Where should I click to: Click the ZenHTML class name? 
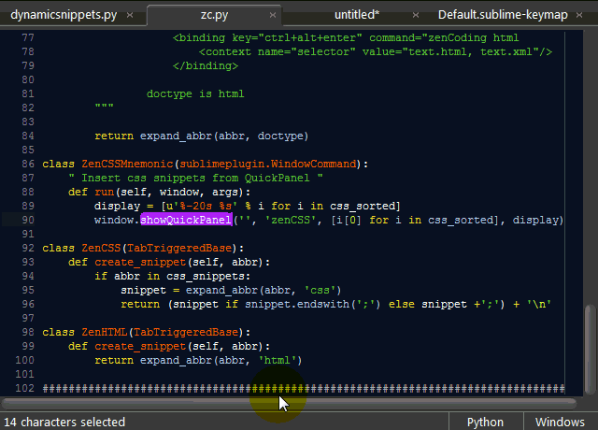pyautogui.click(x=104, y=332)
